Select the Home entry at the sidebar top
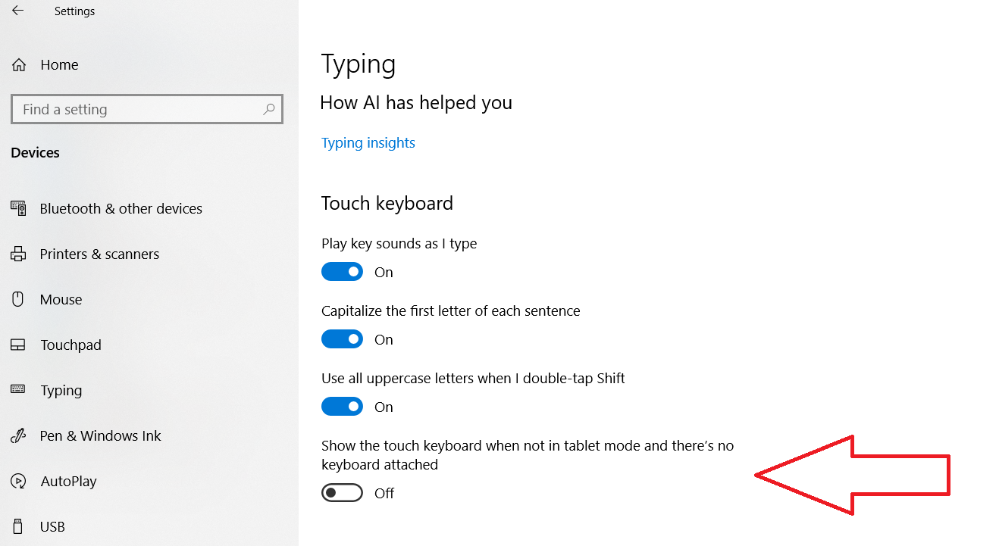 (x=58, y=64)
